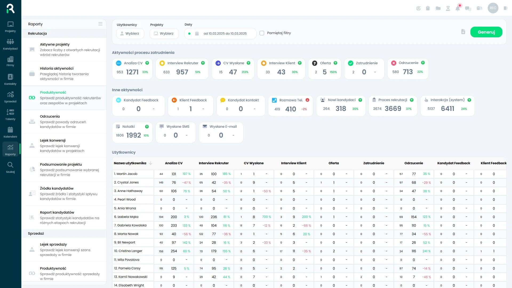Click the target goals icon

[x=418, y=8]
